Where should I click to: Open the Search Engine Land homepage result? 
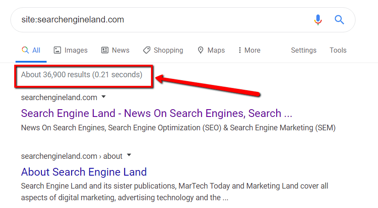coord(156,113)
